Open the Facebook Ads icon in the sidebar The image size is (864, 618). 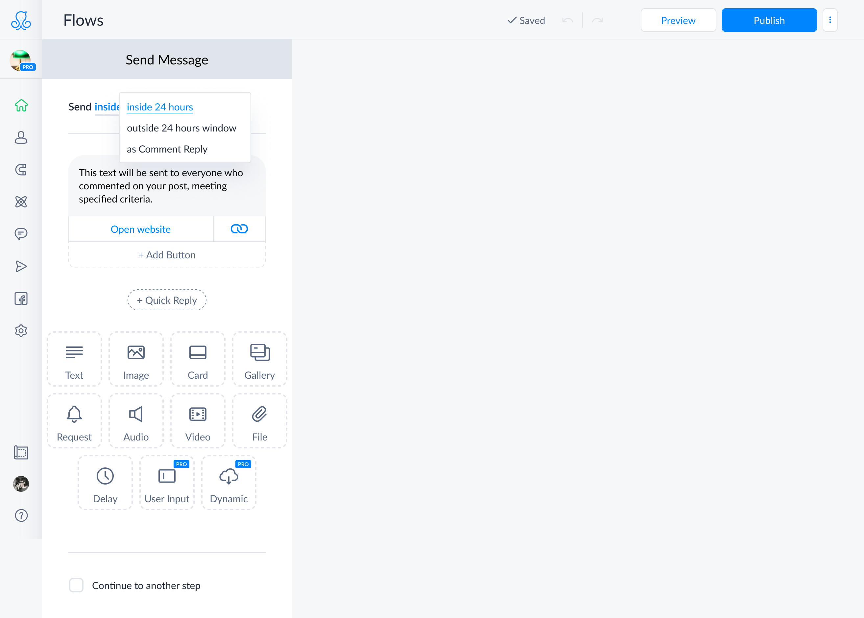pos(21,299)
